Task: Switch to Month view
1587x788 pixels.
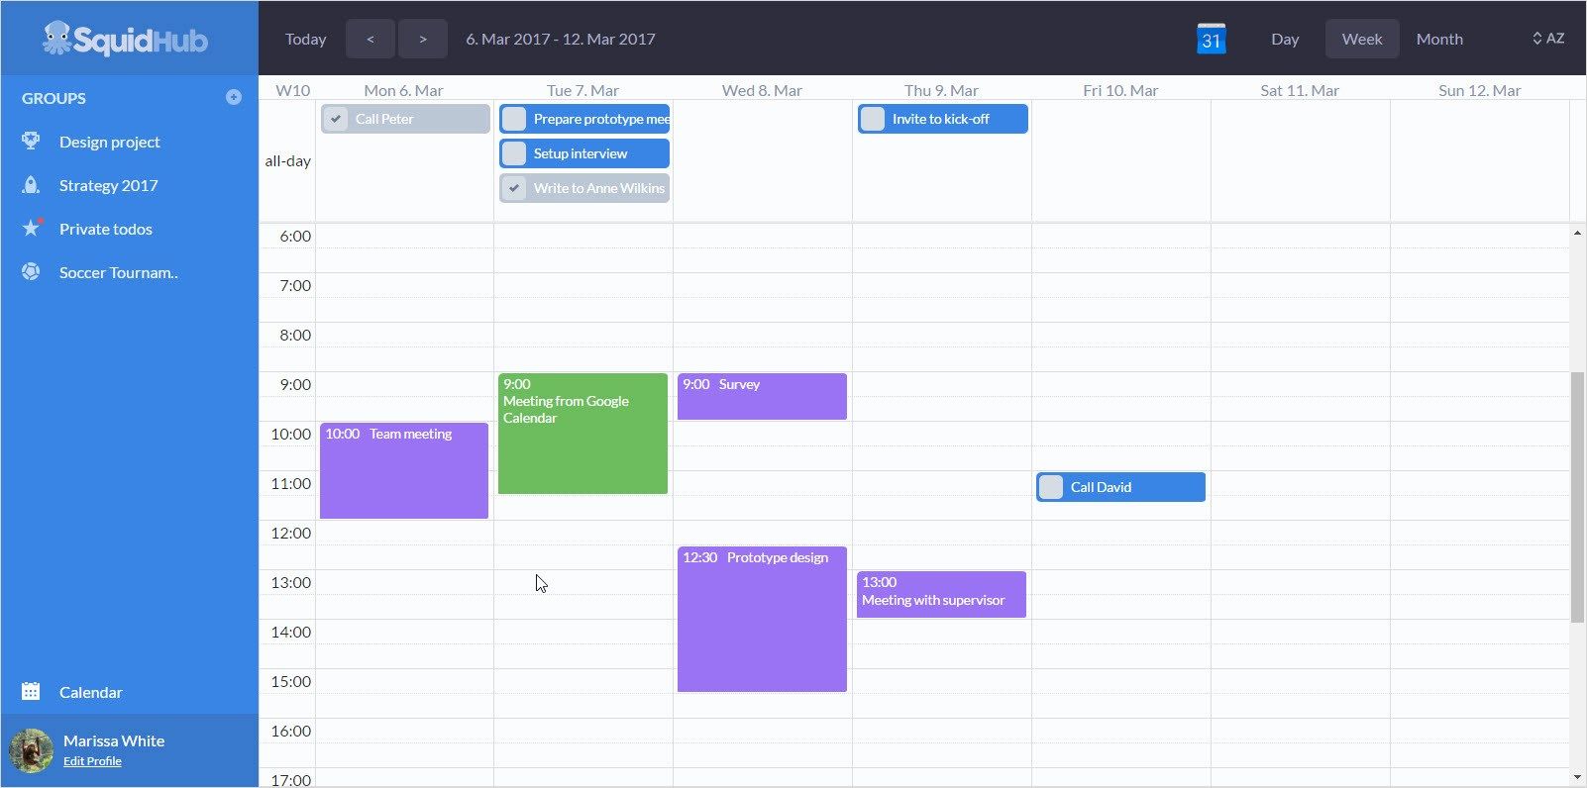Action: pos(1439,39)
